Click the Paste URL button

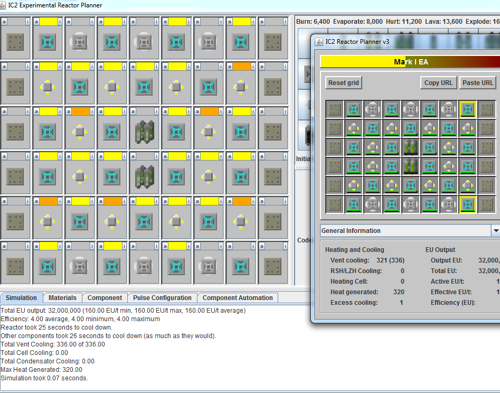(478, 82)
